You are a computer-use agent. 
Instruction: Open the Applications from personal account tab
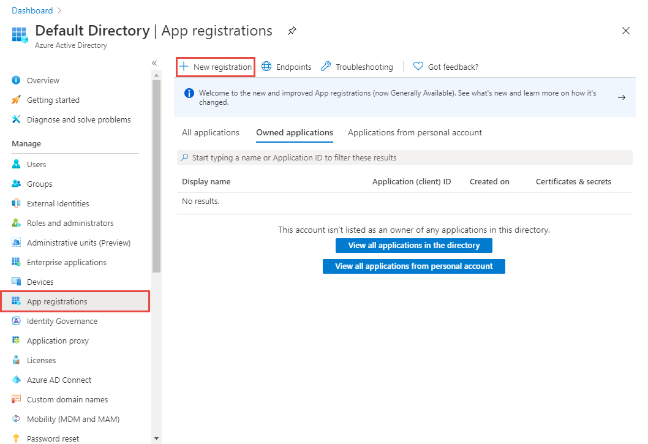[415, 132]
